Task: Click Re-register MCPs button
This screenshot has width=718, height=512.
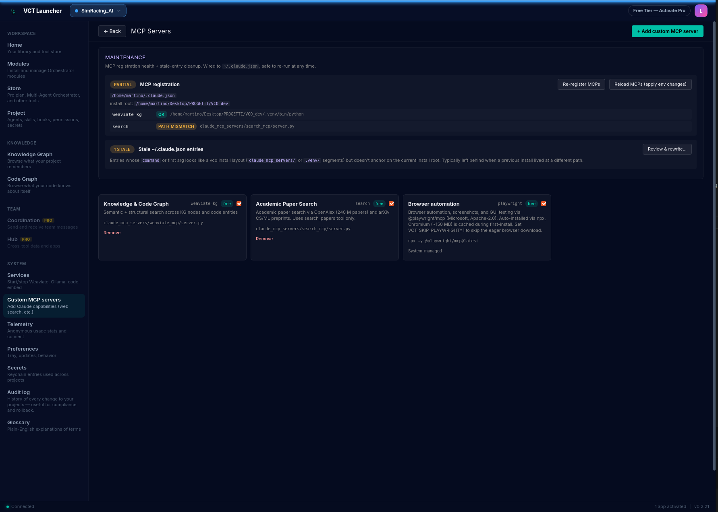Action: [x=581, y=85]
